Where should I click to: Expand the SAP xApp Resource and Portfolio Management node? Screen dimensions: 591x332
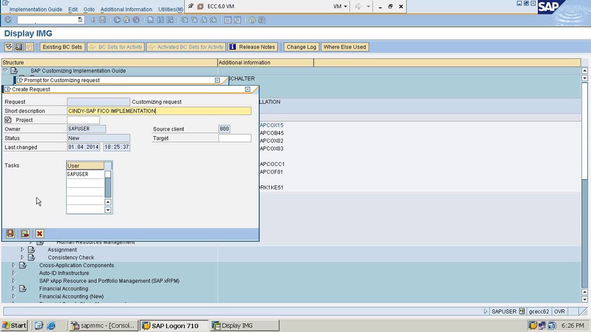(13, 281)
